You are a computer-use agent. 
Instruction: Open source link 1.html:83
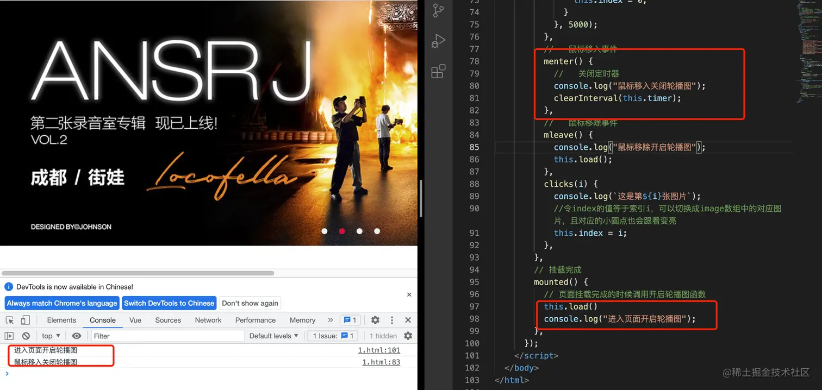[x=381, y=362]
